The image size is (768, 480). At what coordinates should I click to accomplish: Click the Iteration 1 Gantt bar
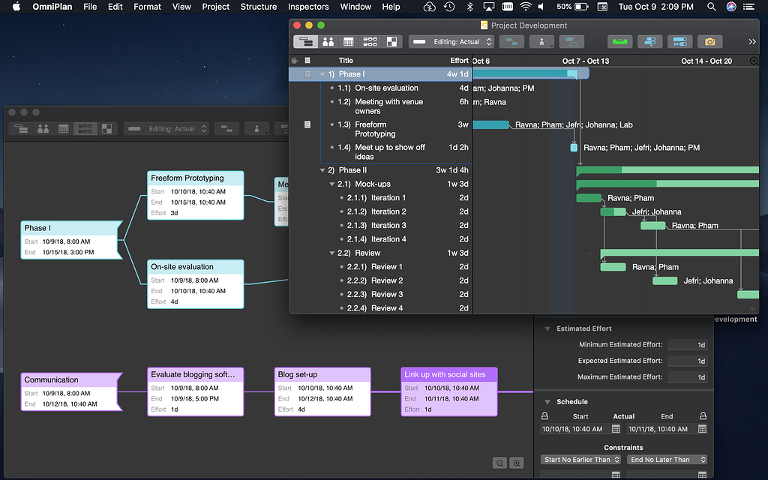589,198
